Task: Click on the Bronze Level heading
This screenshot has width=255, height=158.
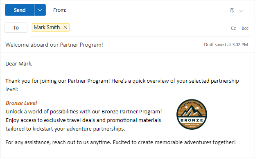Action: point(21,103)
